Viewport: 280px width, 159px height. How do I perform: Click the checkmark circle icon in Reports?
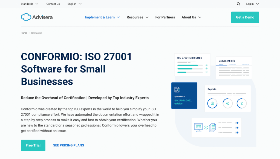click(228, 103)
